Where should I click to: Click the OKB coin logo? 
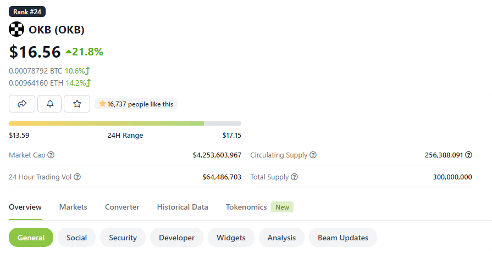(16, 30)
